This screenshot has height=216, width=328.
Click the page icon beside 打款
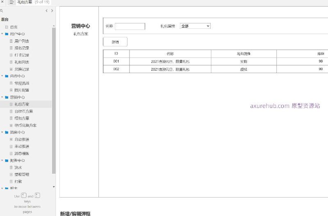pyautogui.click(x=11, y=182)
